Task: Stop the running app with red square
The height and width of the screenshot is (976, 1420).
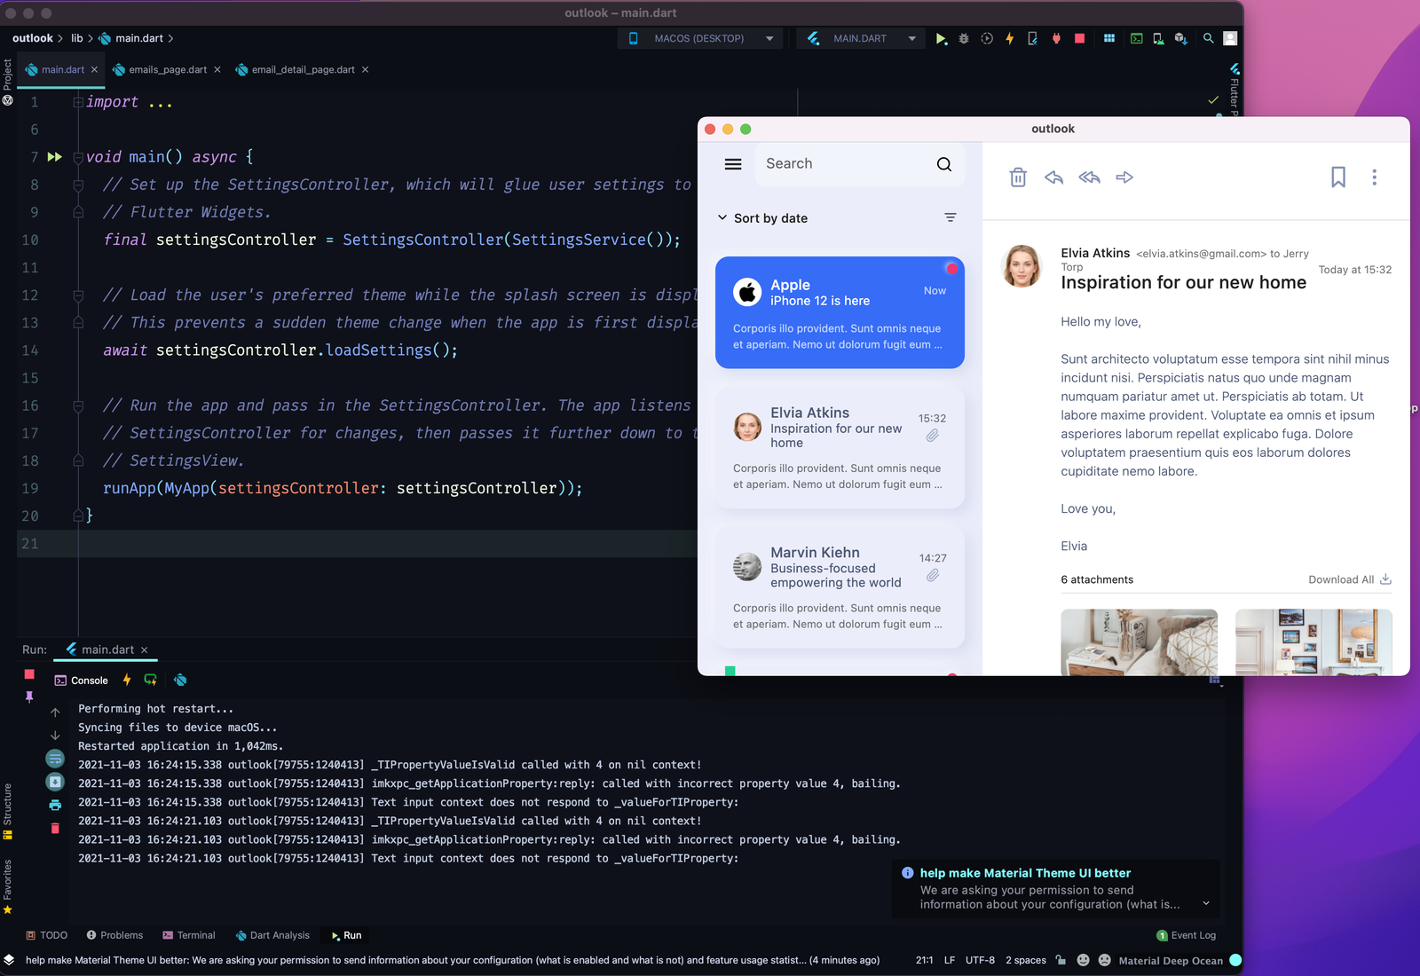Action: [1079, 39]
